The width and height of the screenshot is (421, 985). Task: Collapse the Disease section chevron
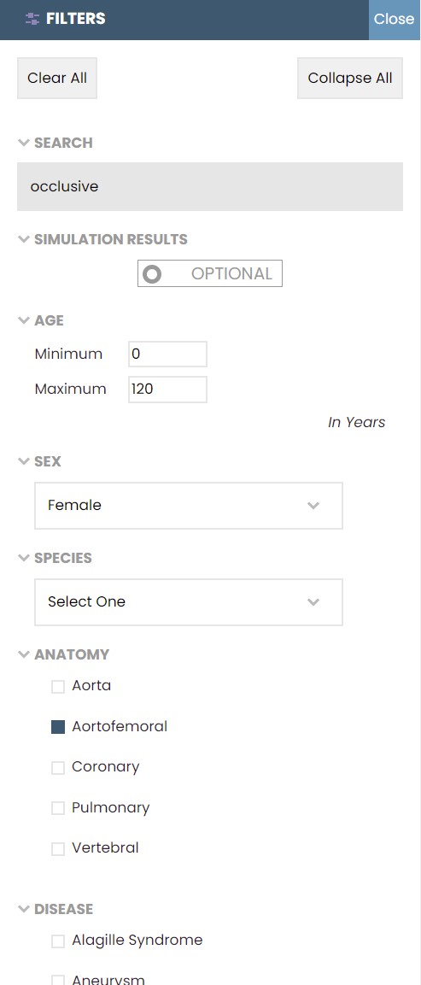(x=24, y=909)
